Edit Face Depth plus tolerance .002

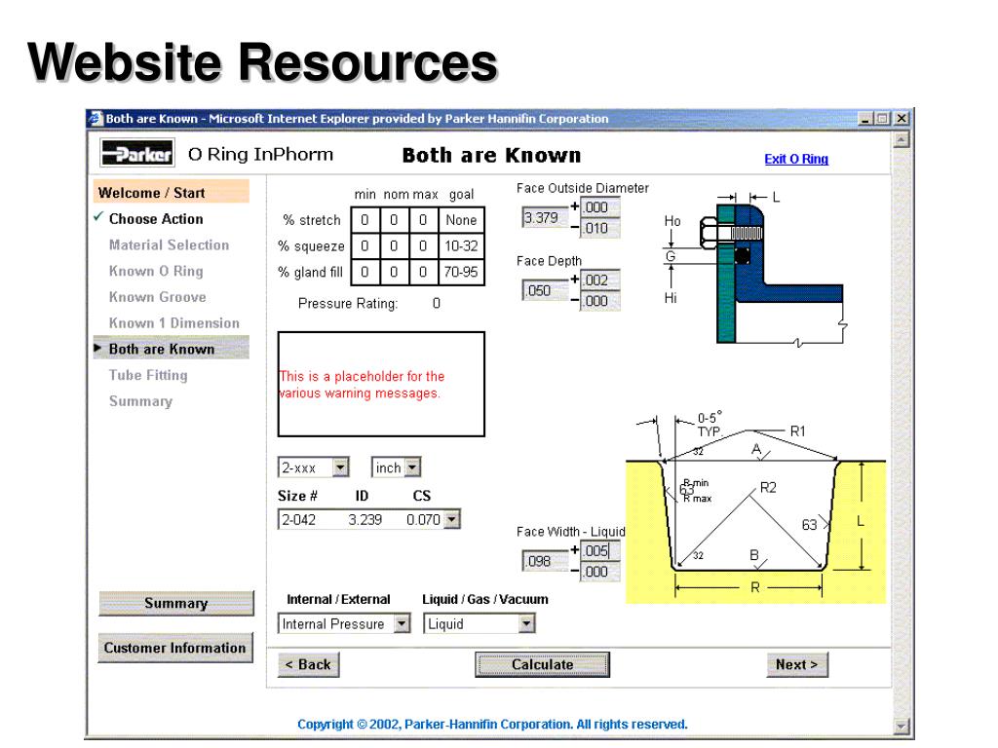click(x=599, y=280)
